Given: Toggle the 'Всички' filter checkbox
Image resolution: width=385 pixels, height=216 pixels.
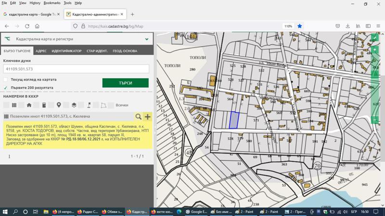Looking at the screenshot, I should tap(112, 105).
